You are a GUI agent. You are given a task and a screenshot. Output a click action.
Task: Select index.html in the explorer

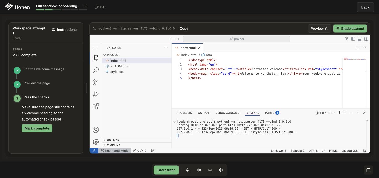(137, 61)
